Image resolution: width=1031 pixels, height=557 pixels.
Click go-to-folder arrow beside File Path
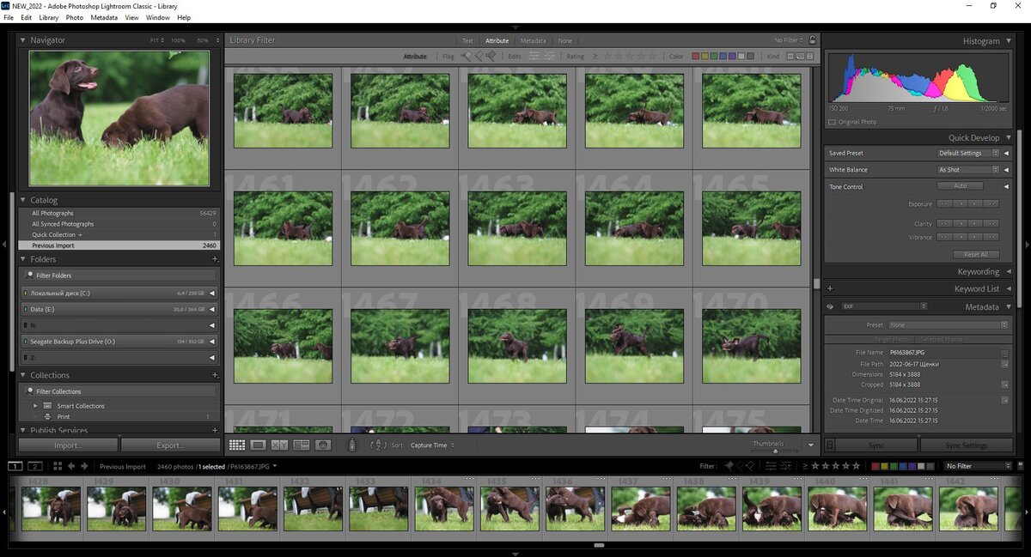pos(1004,364)
